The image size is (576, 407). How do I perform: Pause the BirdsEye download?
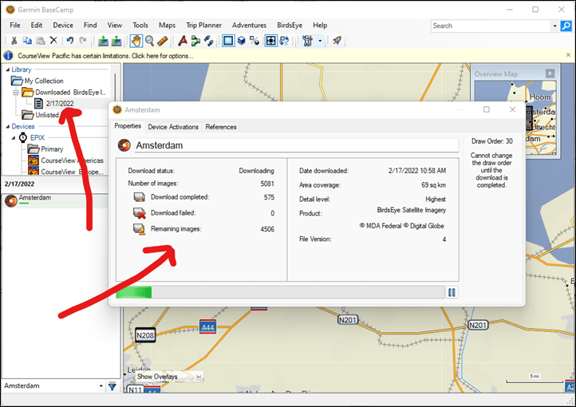click(x=452, y=292)
